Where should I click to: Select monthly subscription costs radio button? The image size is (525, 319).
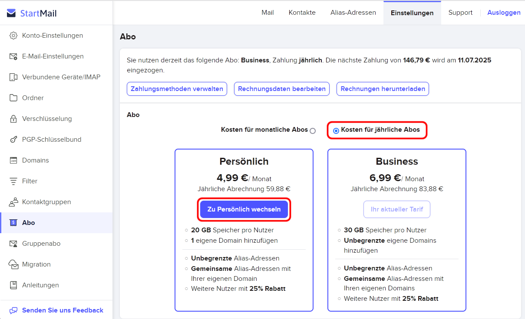coord(313,130)
